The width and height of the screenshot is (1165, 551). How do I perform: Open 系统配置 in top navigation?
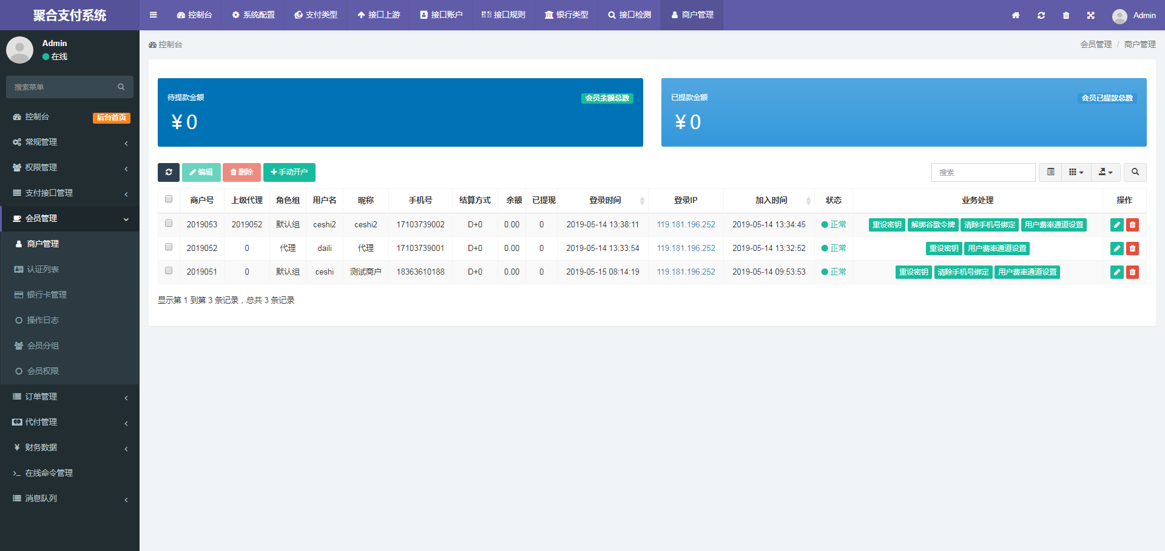tap(253, 15)
